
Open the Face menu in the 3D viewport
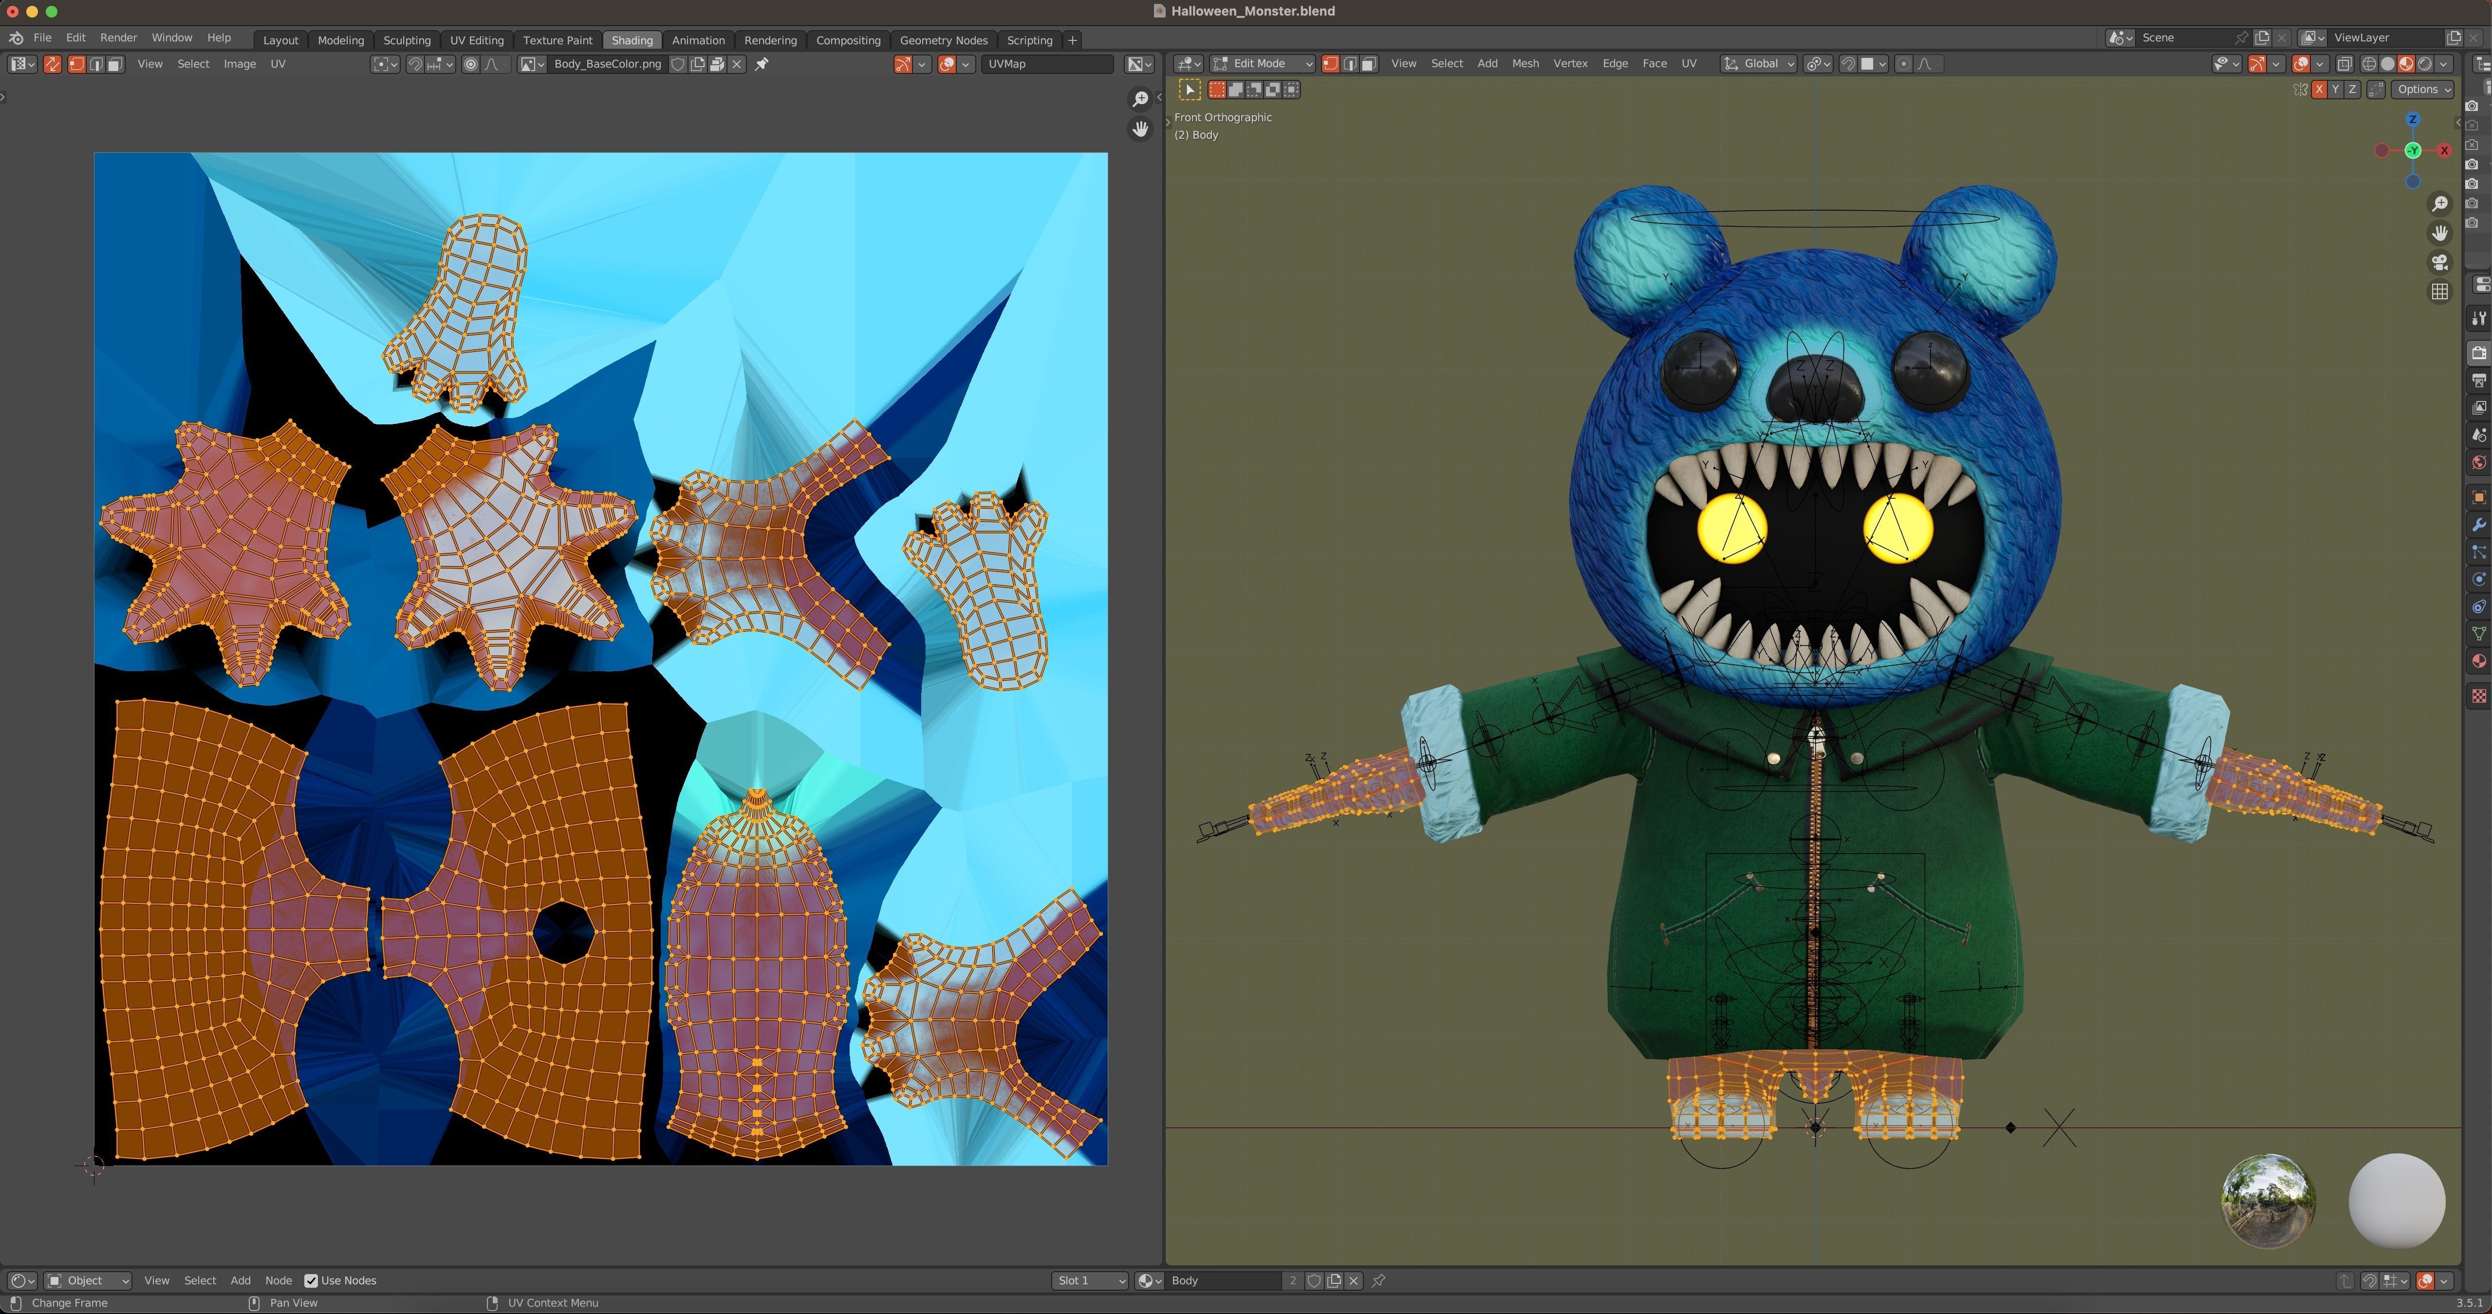tap(1654, 64)
